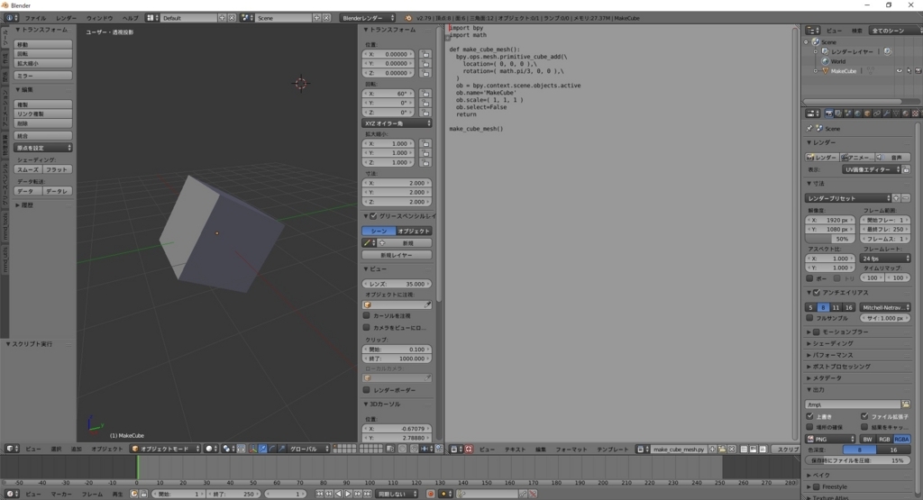
Task: Enable render border checkbox
Action: (366, 389)
